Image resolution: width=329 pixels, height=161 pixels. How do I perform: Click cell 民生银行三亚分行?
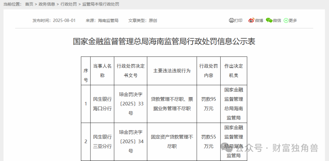click(x=102, y=142)
